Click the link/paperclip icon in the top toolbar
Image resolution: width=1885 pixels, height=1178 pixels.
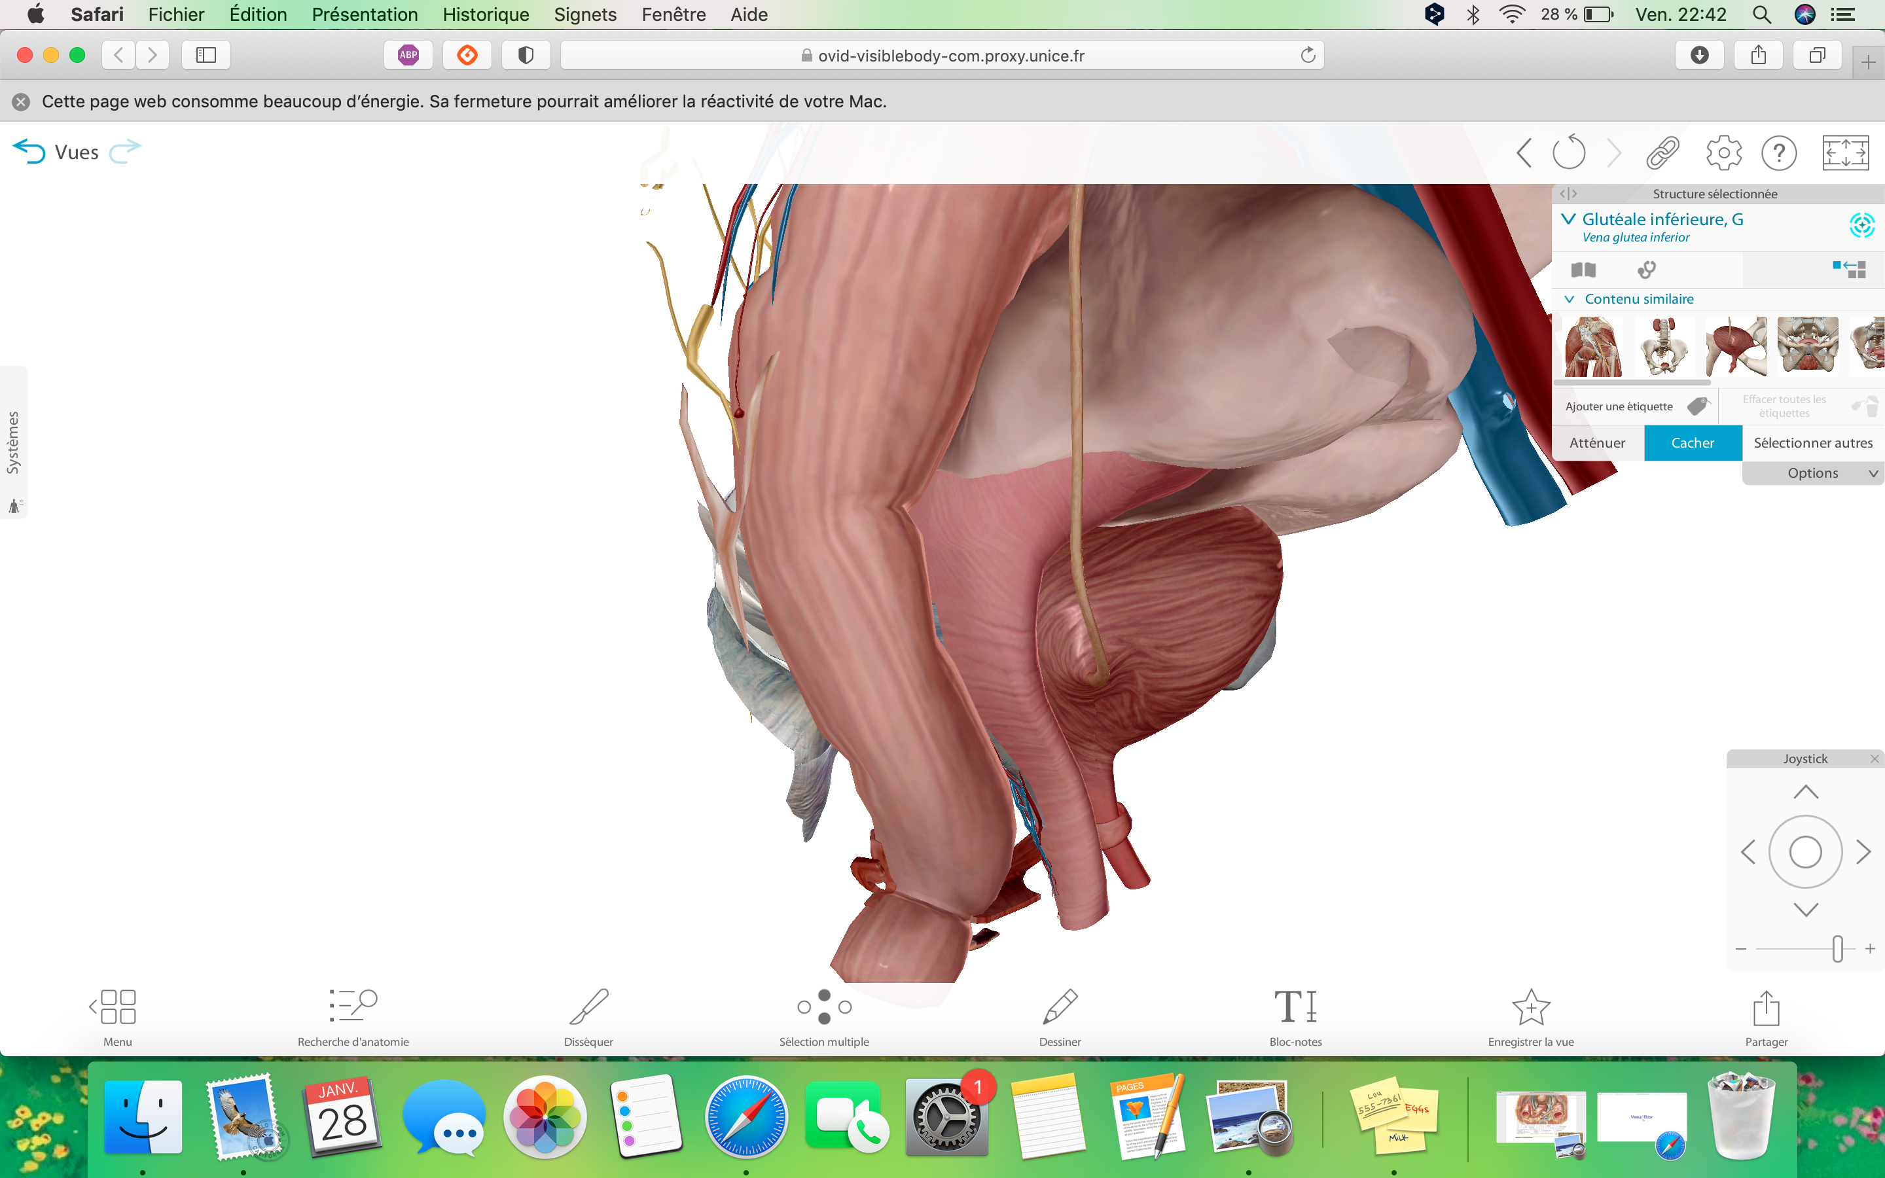(1662, 152)
